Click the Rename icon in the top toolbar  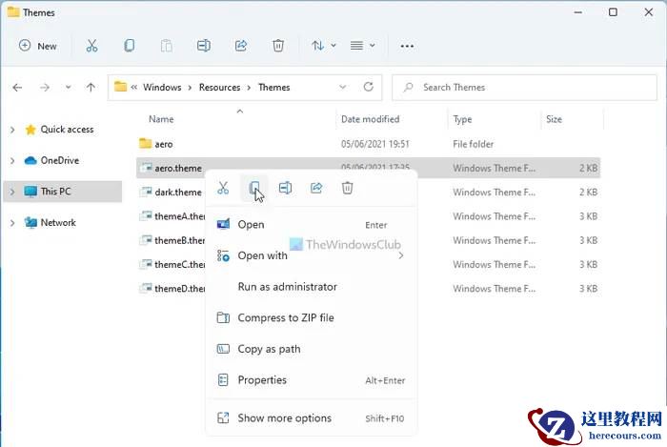[x=204, y=46]
